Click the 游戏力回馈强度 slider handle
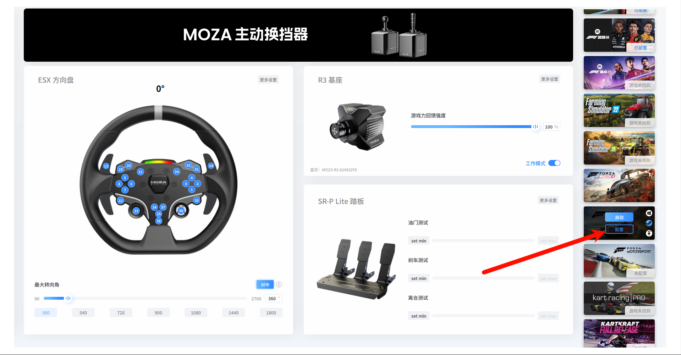Viewport: 681px width, 355px height. pos(535,127)
